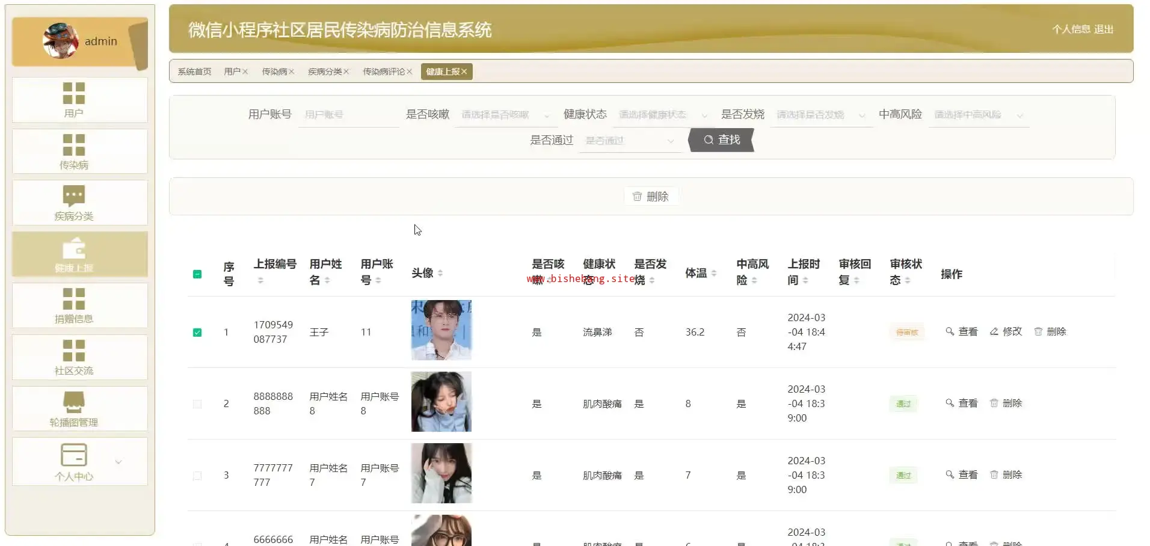Click the 查找 search button
This screenshot has width=1150, height=546.
(721, 140)
